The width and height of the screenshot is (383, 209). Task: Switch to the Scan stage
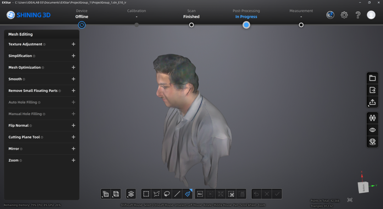[x=191, y=25]
